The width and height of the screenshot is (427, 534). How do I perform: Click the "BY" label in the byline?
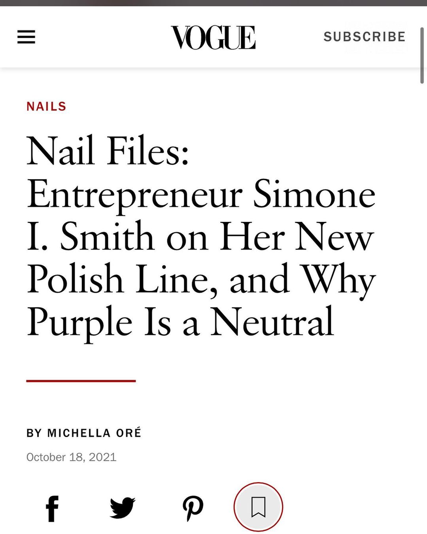pyautogui.click(x=34, y=433)
